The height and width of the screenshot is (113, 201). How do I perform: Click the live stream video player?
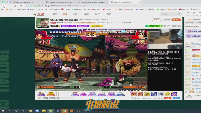(91, 60)
